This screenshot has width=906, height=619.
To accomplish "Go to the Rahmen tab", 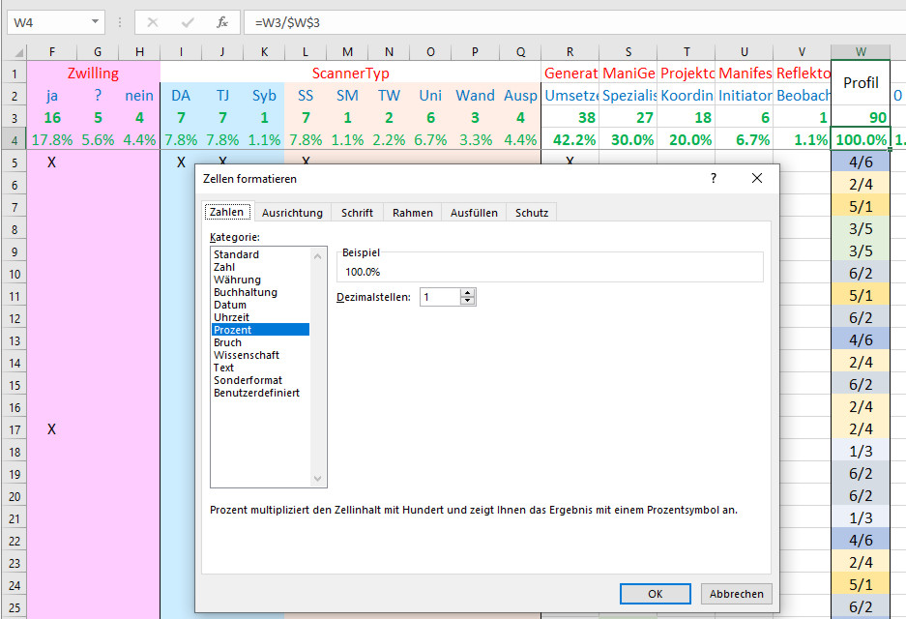I will click(412, 213).
